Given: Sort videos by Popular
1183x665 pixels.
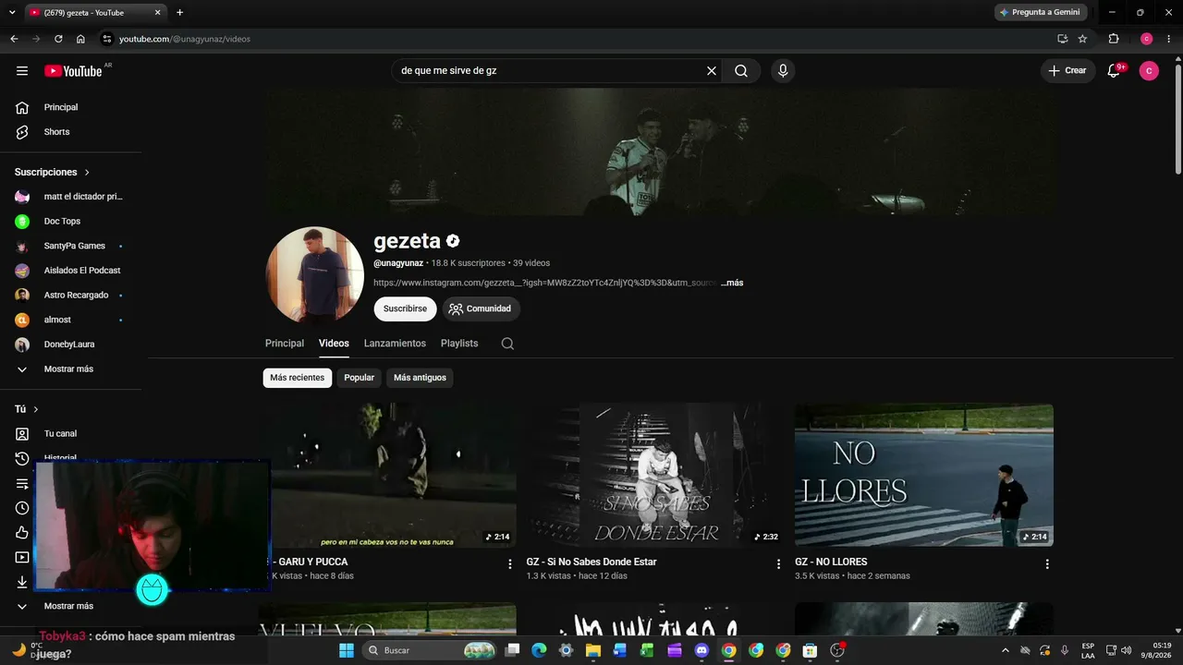Looking at the screenshot, I should coord(360,378).
